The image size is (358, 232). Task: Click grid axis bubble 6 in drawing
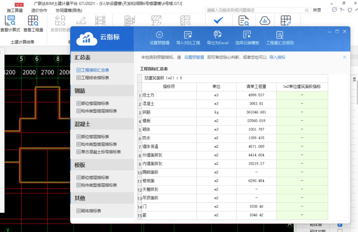[x=37, y=59]
